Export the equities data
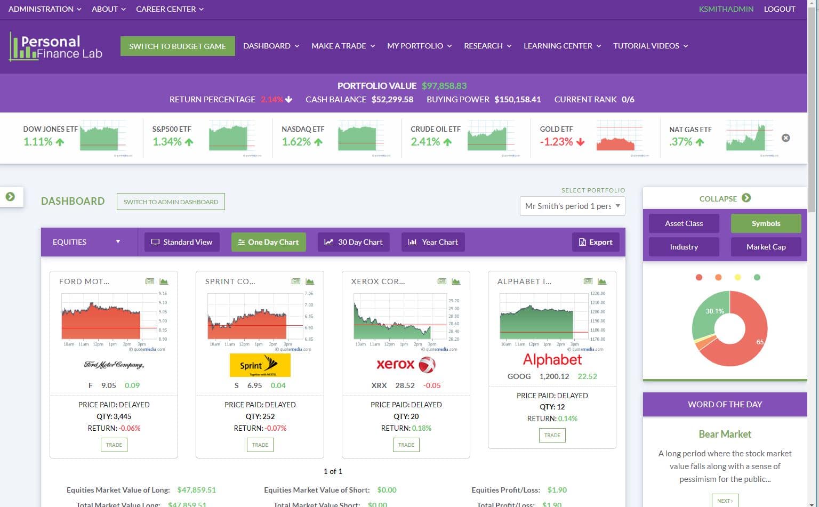This screenshot has height=507, width=819. pyautogui.click(x=596, y=242)
